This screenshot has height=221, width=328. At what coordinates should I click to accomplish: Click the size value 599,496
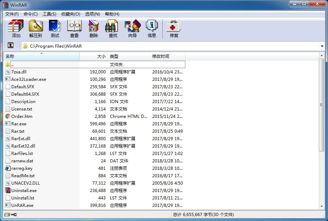click(x=98, y=124)
